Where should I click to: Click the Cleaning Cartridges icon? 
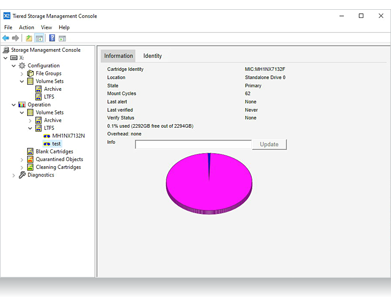30,167
